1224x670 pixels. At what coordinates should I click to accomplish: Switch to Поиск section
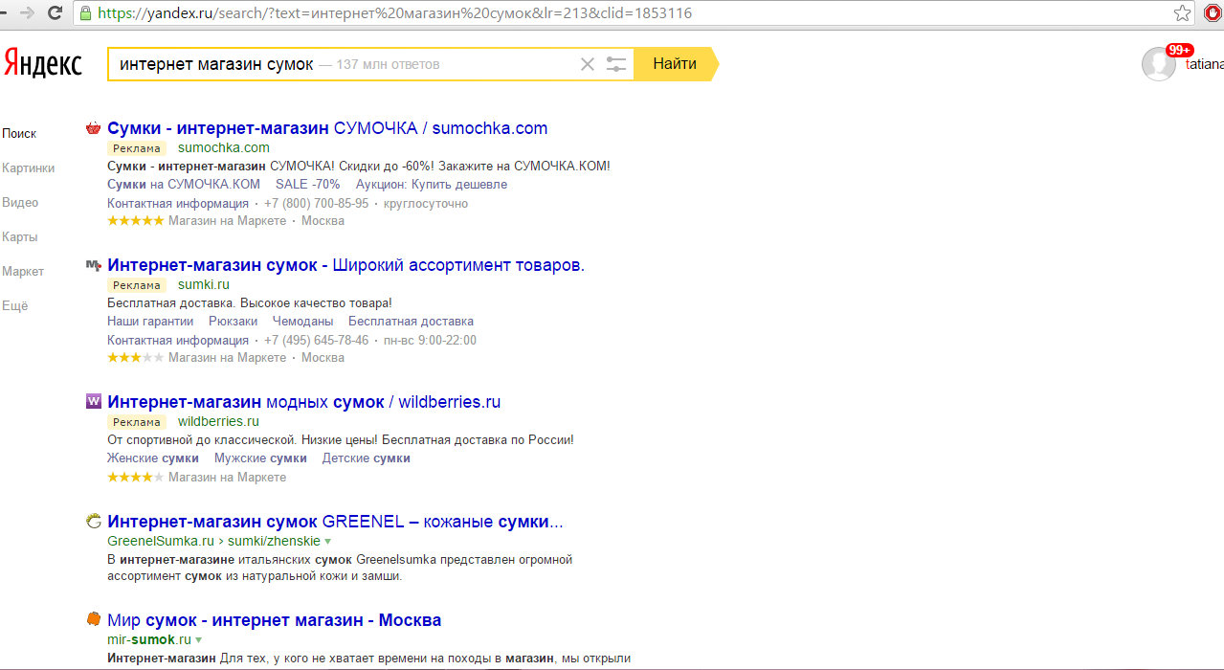19,134
